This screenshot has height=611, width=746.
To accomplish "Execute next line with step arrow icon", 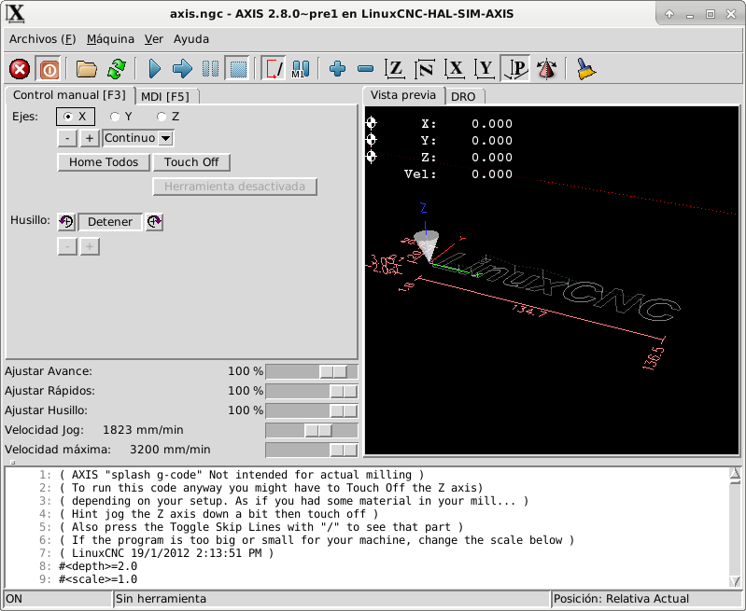I will [182, 69].
